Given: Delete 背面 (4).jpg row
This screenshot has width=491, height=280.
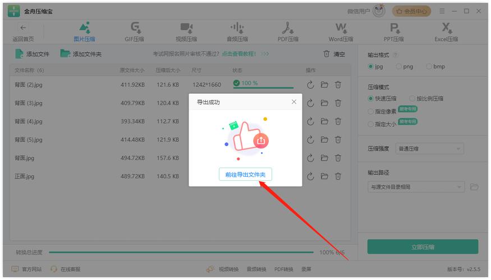Looking at the screenshot, I should [x=338, y=122].
